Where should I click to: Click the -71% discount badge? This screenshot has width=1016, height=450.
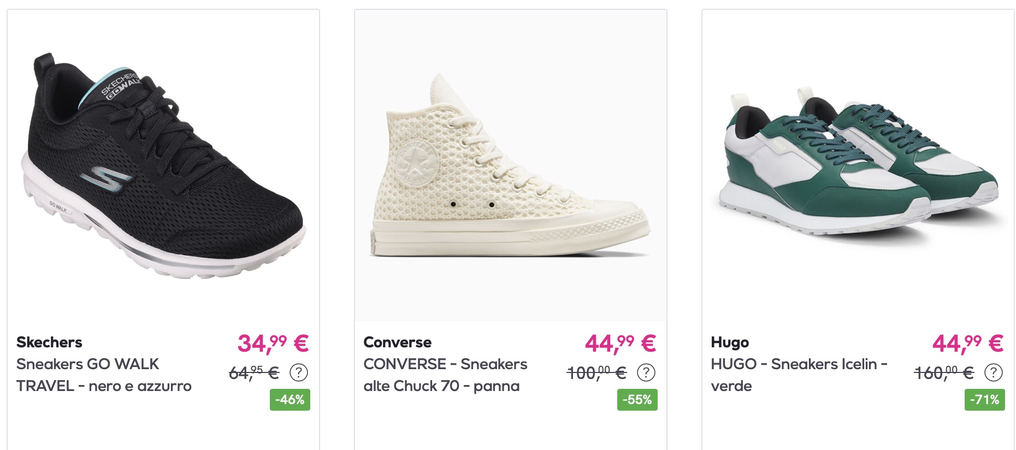point(985,400)
